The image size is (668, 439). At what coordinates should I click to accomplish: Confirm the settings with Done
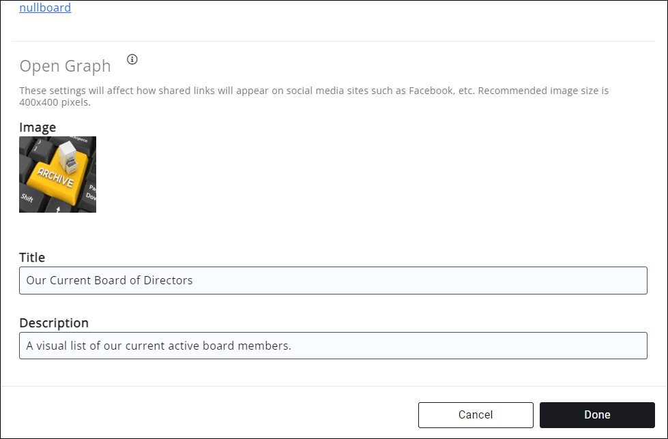pos(596,414)
